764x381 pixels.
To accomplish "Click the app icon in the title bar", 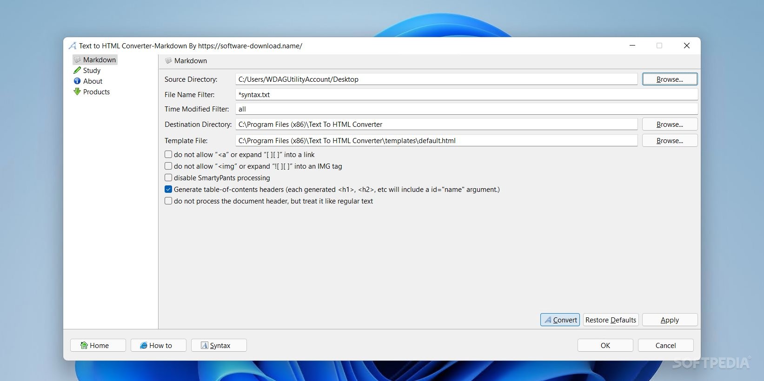I will (73, 46).
